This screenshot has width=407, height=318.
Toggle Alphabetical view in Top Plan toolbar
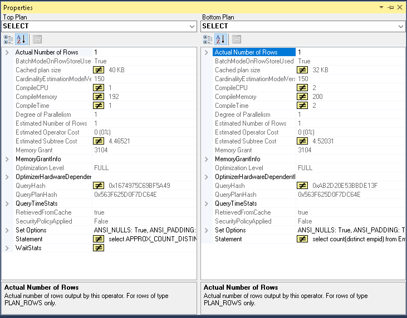point(21,39)
